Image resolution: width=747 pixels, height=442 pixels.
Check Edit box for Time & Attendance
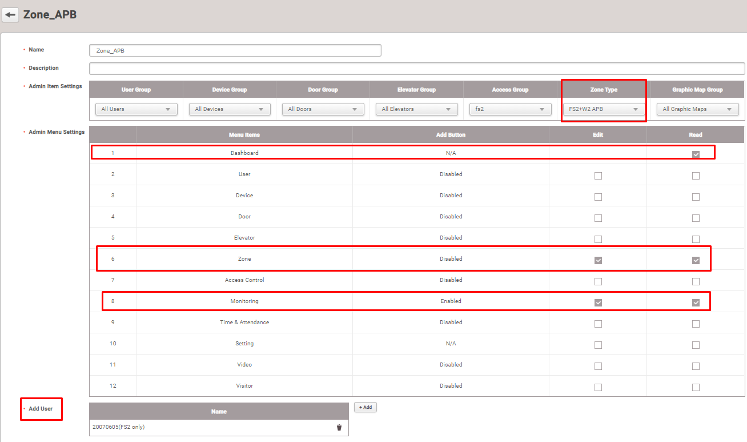[598, 324]
